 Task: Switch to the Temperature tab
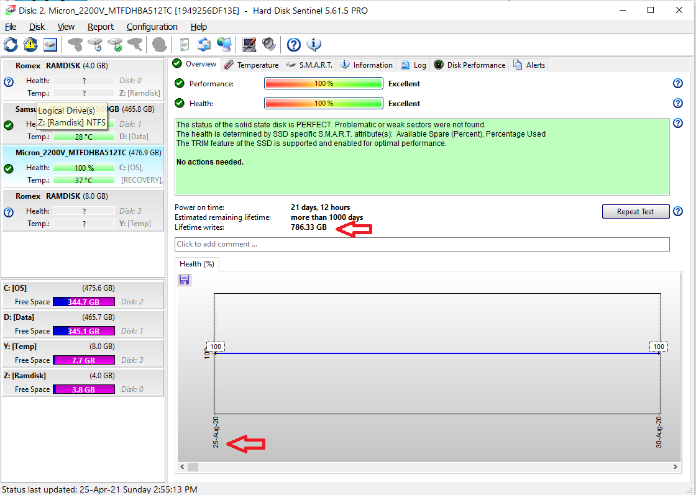pyautogui.click(x=251, y=65)
